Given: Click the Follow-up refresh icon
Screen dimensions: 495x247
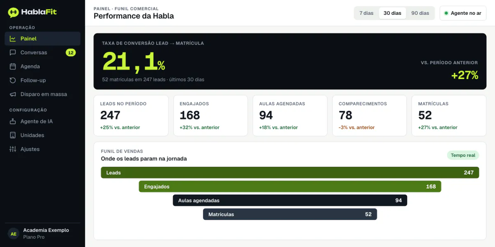Looking at the screenshot, I should (13, 80).
